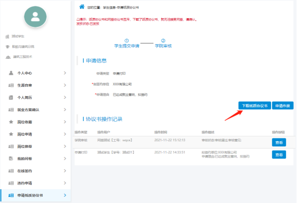Expand the 在线签约 chevron
Viewport: 297px width, 203px height.
click(65, 171)
